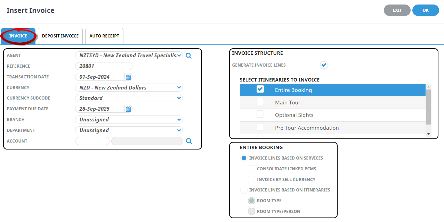Uncheck the Entire Booking itinerary checkbox

click(x=260, y=89)
